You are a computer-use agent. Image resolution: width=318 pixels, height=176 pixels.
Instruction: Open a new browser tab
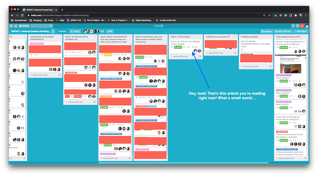pos(62,10)
